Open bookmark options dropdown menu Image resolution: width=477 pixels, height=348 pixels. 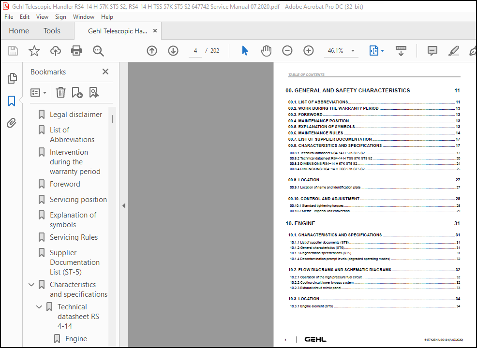(38, 92)
